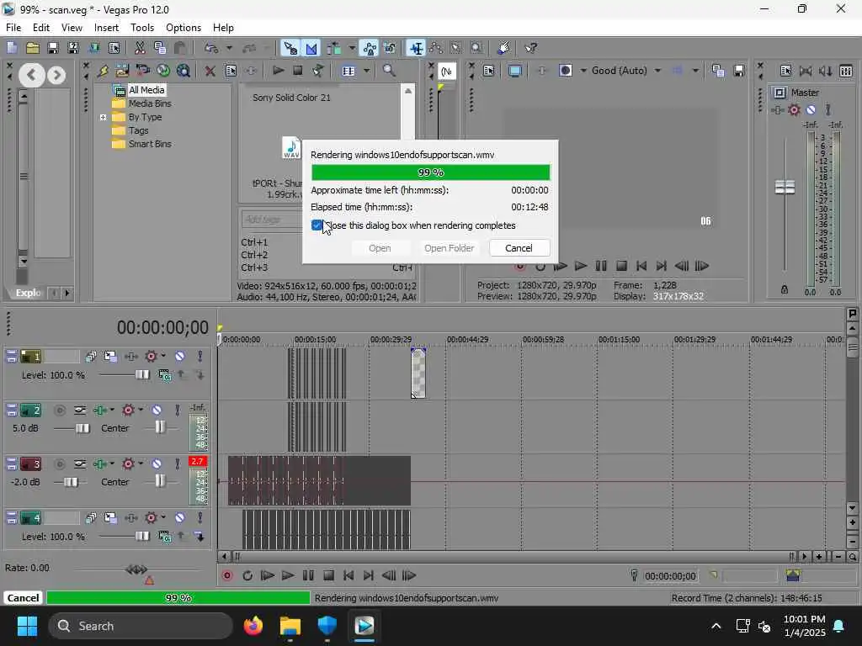Click the Cut scissors icon
The width and height of the screenshot is (862, 646).
pos(140,48)
